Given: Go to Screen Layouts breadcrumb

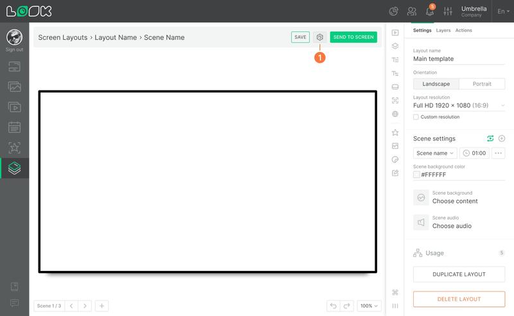Looking at the screenshot, I should 62,37.
